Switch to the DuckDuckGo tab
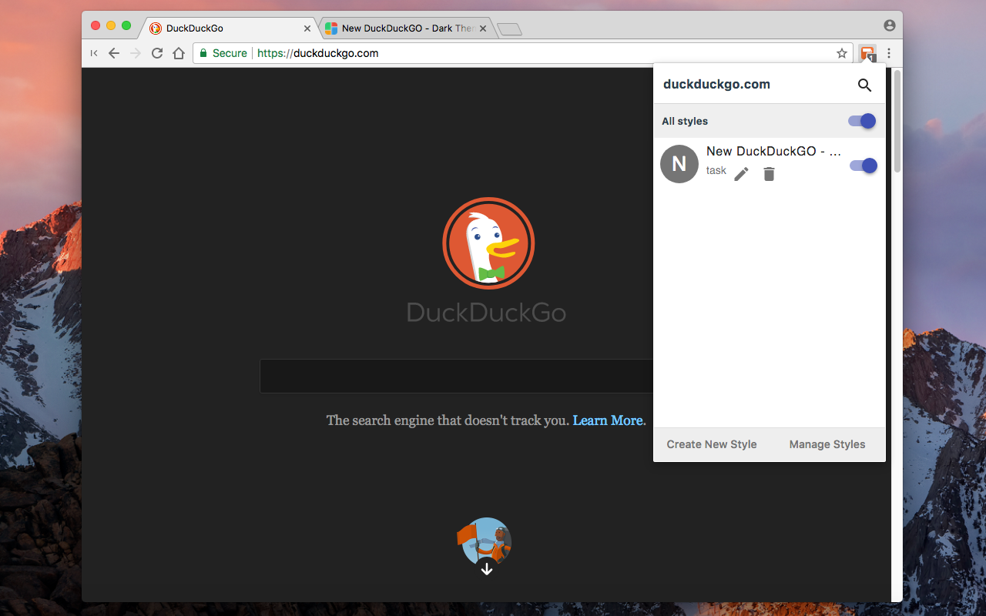 point(229,28)
